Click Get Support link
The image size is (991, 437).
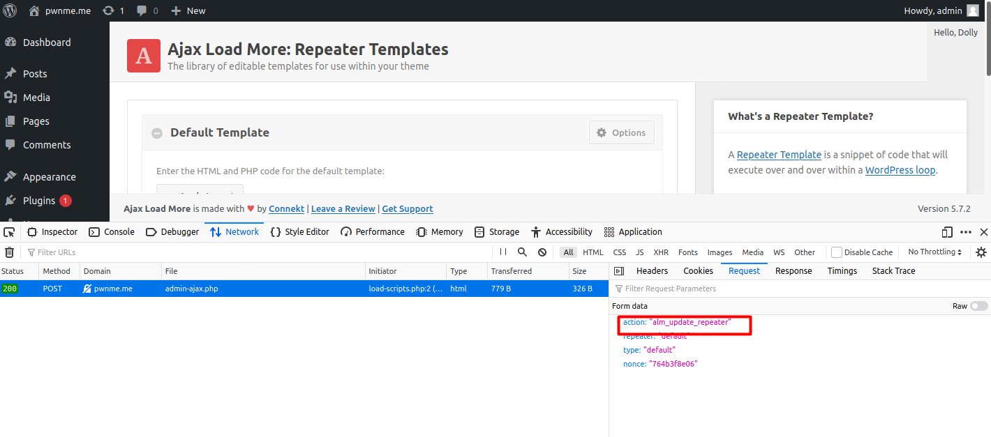pyautogui.click(x=408, y=208)
